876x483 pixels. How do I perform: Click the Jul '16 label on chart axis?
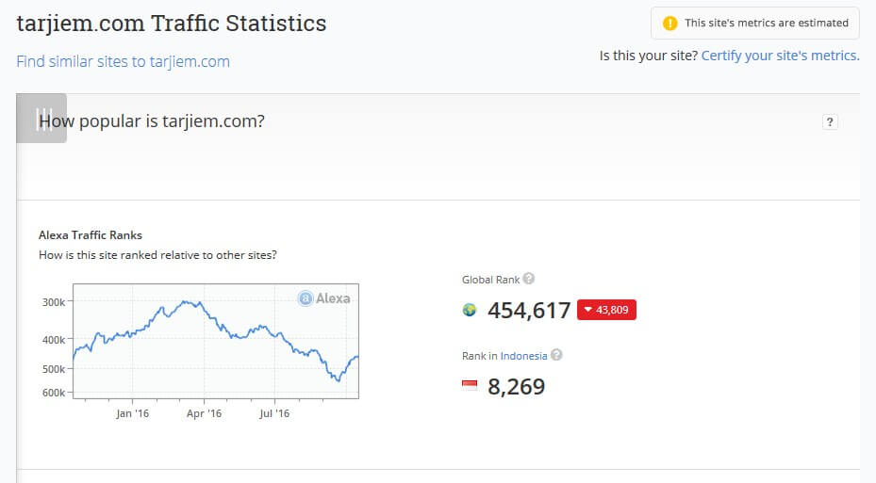274,413
